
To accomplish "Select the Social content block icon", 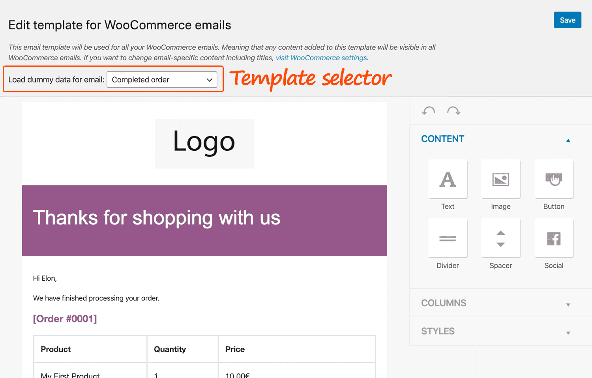I will click(x=554, y=238).
